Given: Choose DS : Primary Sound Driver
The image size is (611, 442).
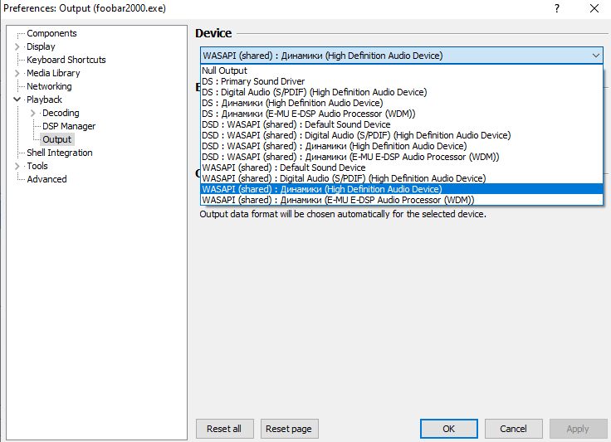Looking at the screenshot, I should pos(402,81).
